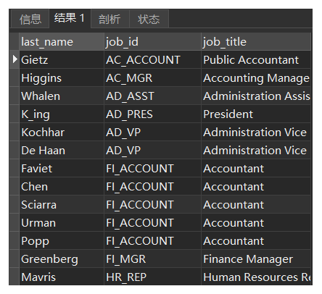Image resolution: width=322 pixels, height=294 pixels.
Task: Select the Faviet last name cell
Action: tap(62, 168)
